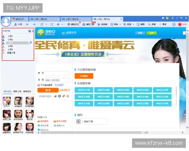Click the gift box icon in title bar
The height and width of the screenshot is (151, 189).
tap(167, 18)
